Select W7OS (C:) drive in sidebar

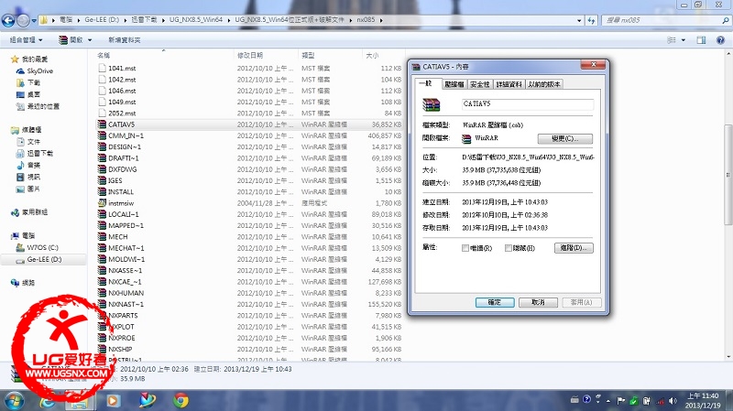[x=42, y=247]
